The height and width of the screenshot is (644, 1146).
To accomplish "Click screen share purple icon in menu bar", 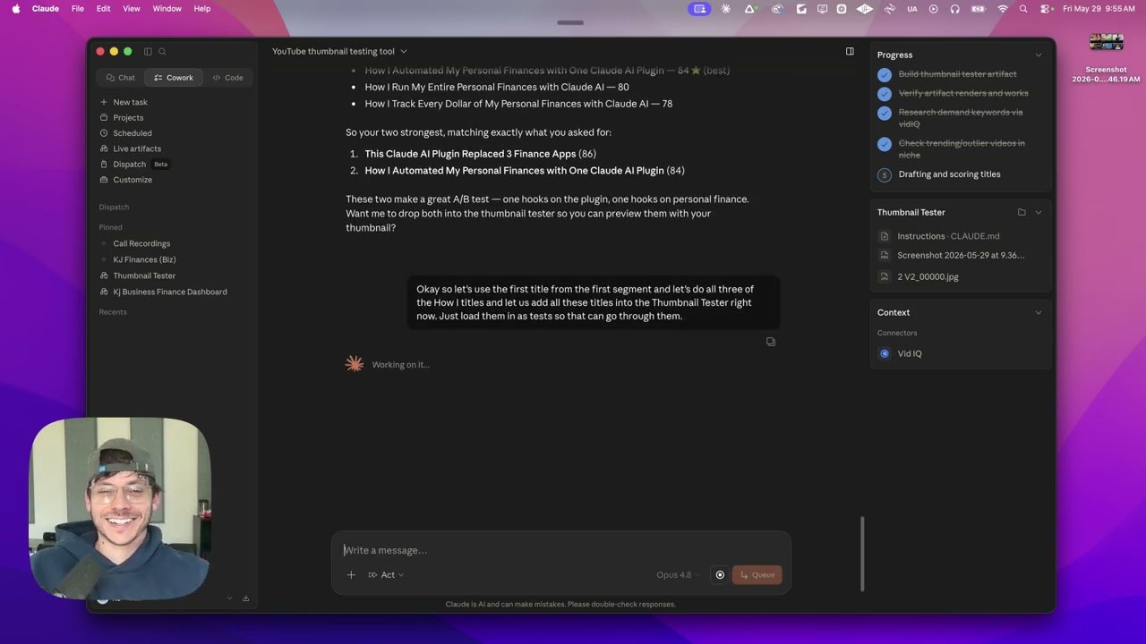I will coord(700,9).
